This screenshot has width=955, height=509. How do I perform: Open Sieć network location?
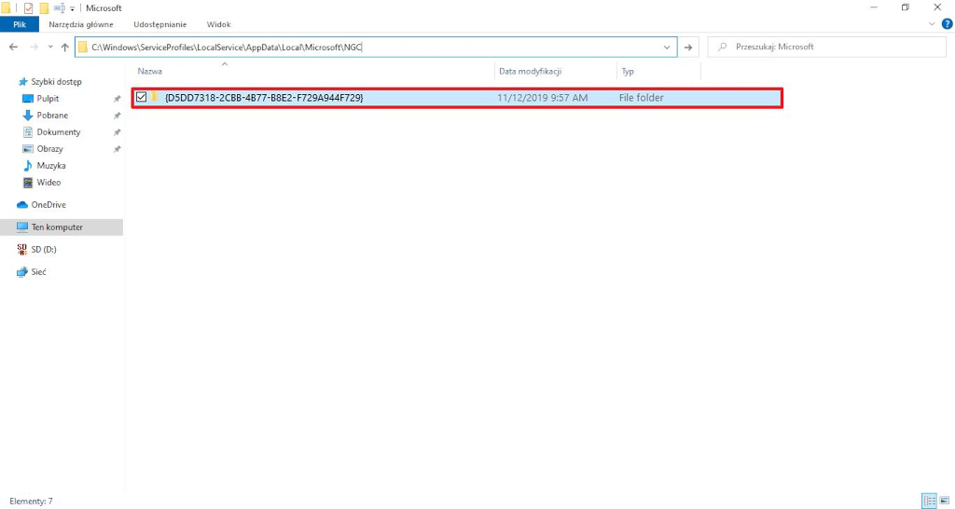point(38,272)
